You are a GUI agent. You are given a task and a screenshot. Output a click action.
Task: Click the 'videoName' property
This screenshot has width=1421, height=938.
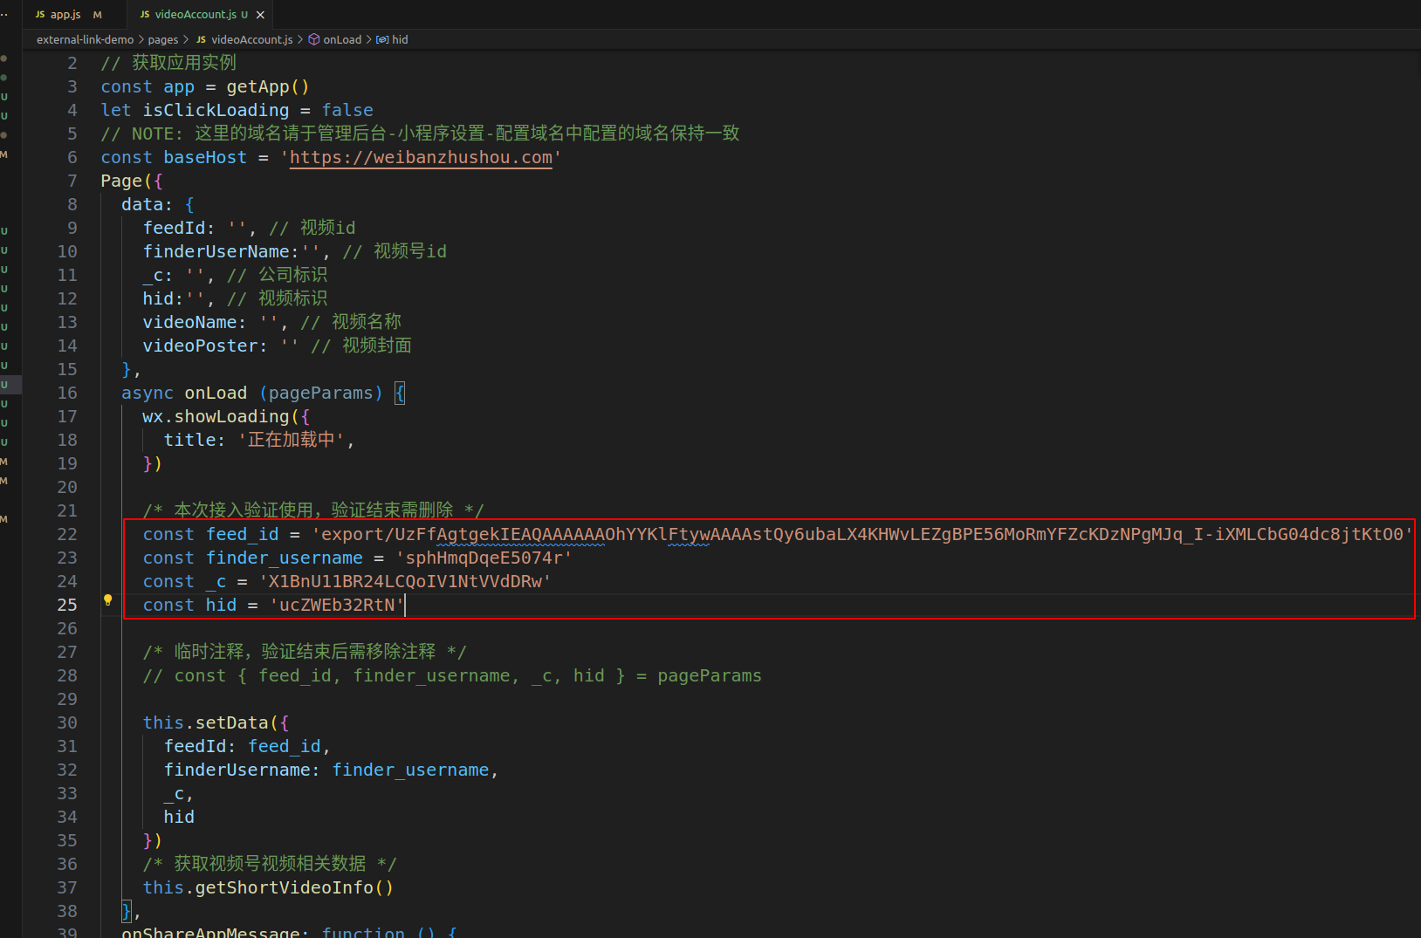(189, 322)
